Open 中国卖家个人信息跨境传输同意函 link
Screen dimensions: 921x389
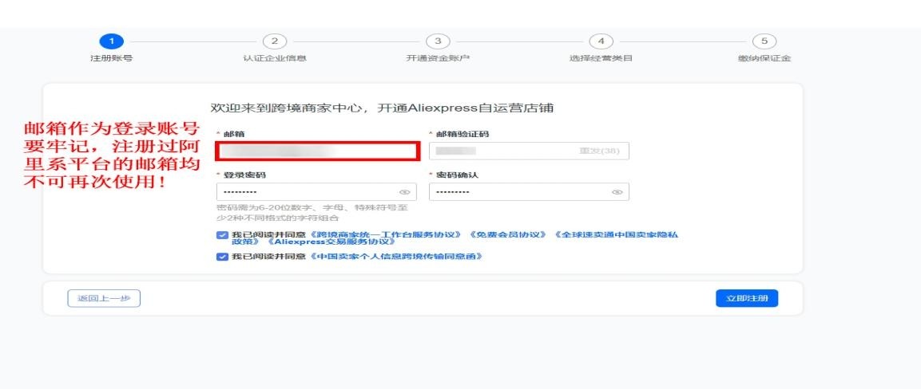pyautogui.click(x=396, y=257)
